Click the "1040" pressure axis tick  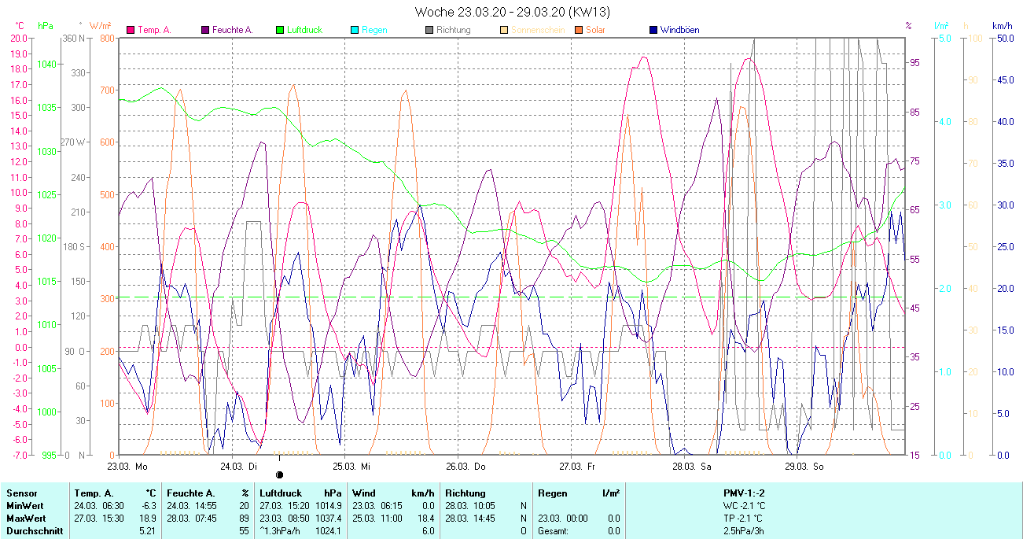click(46, 64)
